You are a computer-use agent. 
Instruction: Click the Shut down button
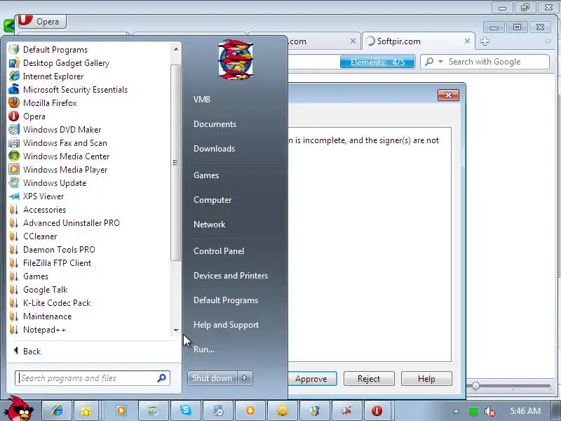tap(212, 378)
